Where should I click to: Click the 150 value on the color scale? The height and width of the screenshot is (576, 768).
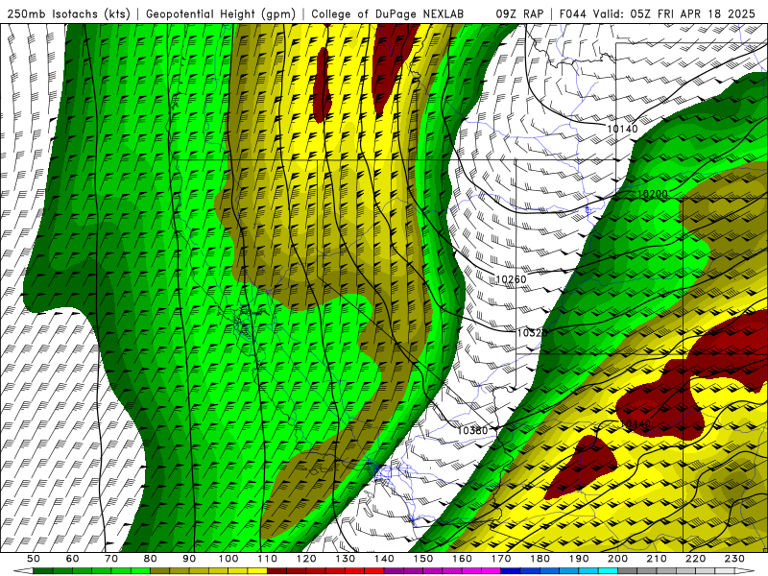(x=423, y=559)
